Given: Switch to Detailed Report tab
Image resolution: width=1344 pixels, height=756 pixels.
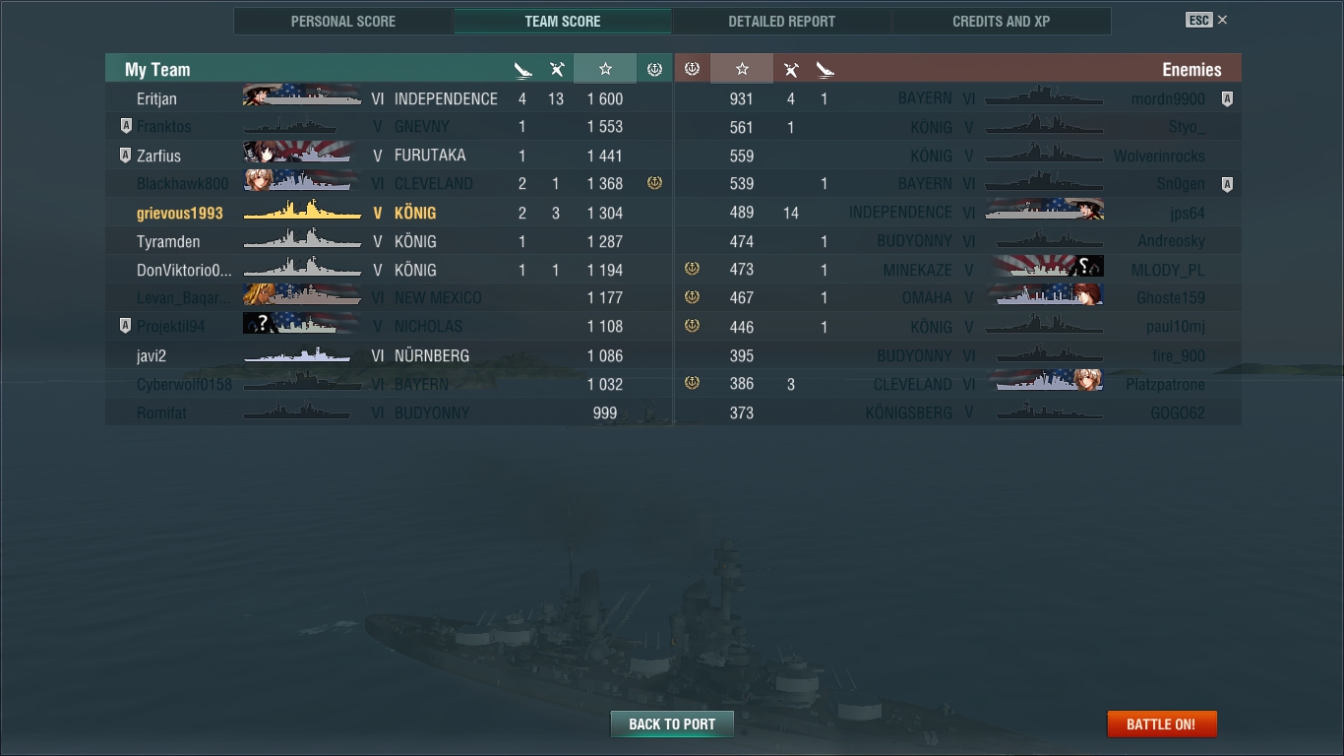Looking at the screenshot, I should point(782,21).
